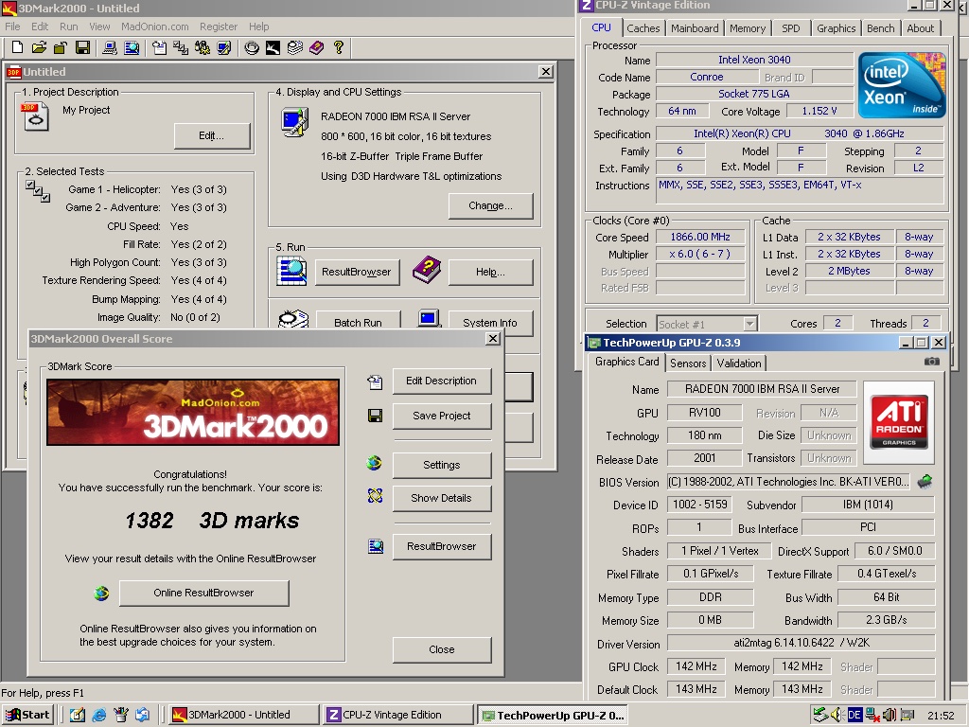Open the Socket #1 selection dropdown
Screen dimensions: 969x727
[707, 324]
